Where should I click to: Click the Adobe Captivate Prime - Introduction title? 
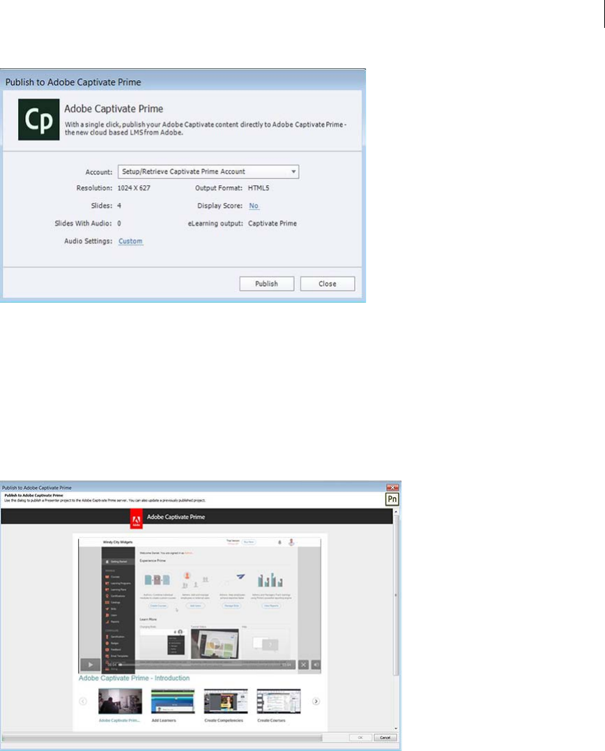point(134,678)
